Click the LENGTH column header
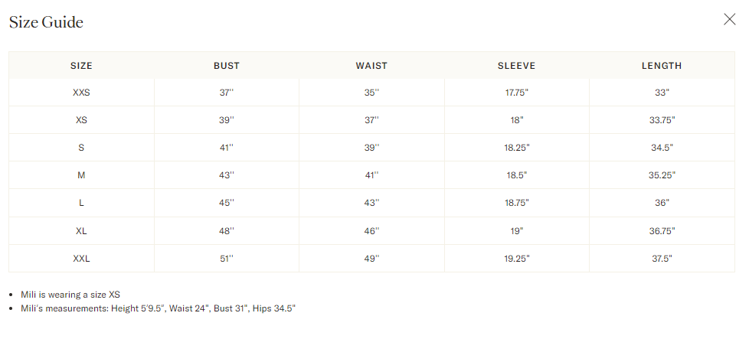 (662, 66)
